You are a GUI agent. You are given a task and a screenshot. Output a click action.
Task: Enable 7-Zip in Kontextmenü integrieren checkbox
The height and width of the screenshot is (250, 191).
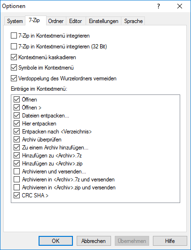pyautogui.click(x=14, y=36)
